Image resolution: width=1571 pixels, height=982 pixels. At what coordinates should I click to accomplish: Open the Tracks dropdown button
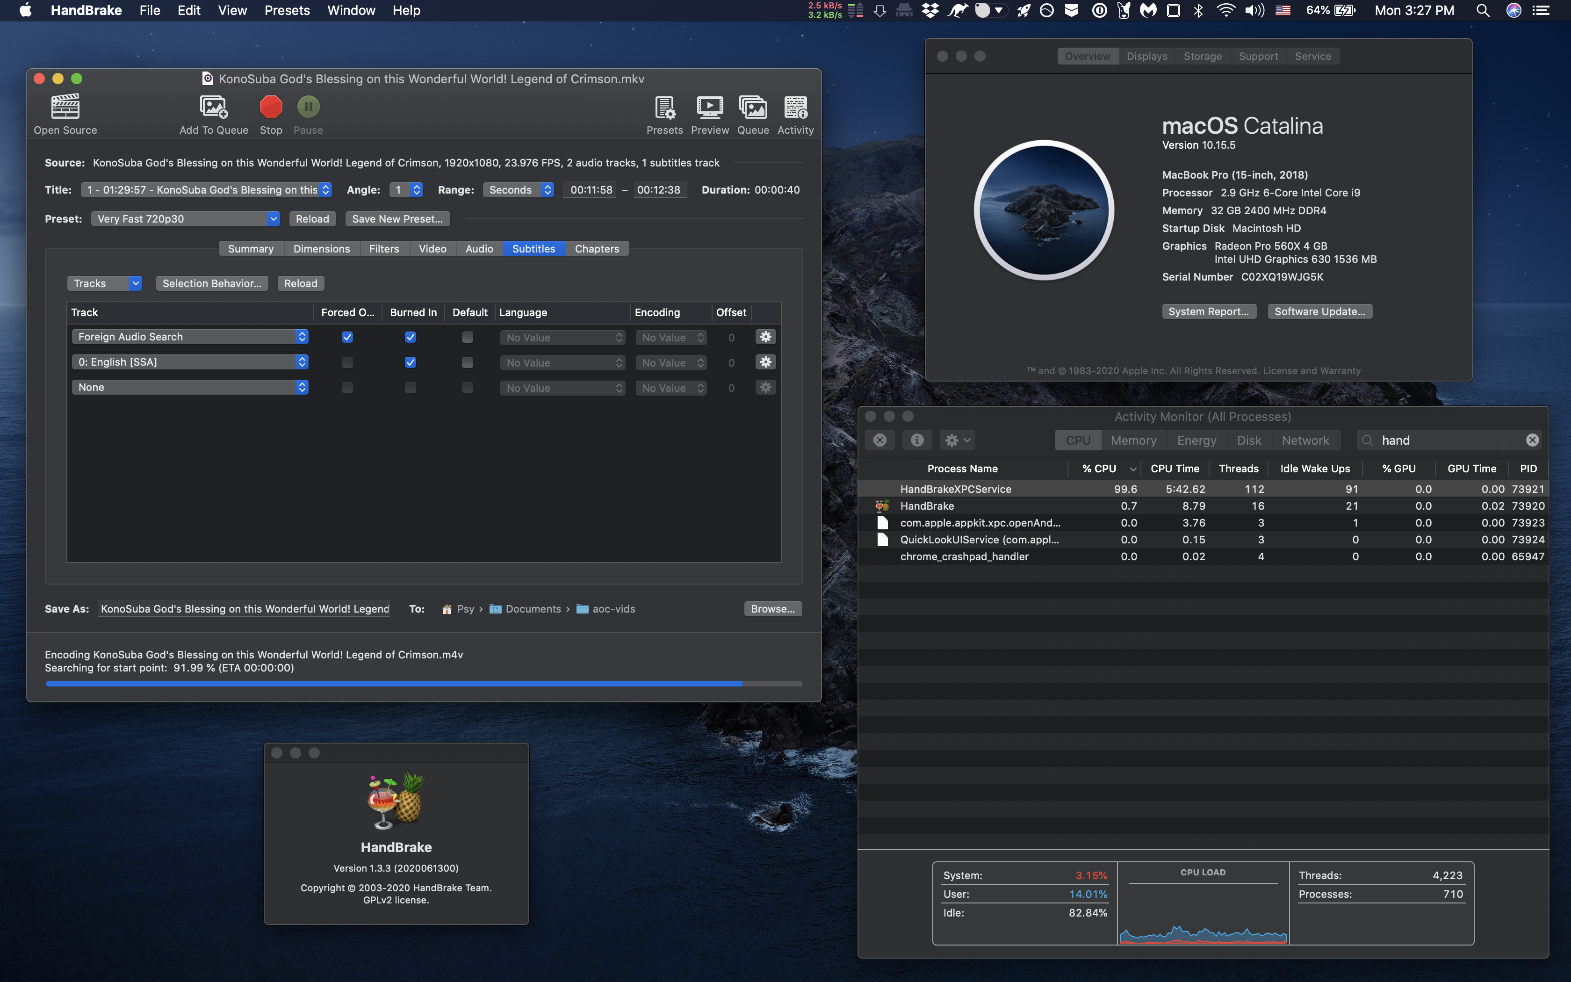[105, 283]
